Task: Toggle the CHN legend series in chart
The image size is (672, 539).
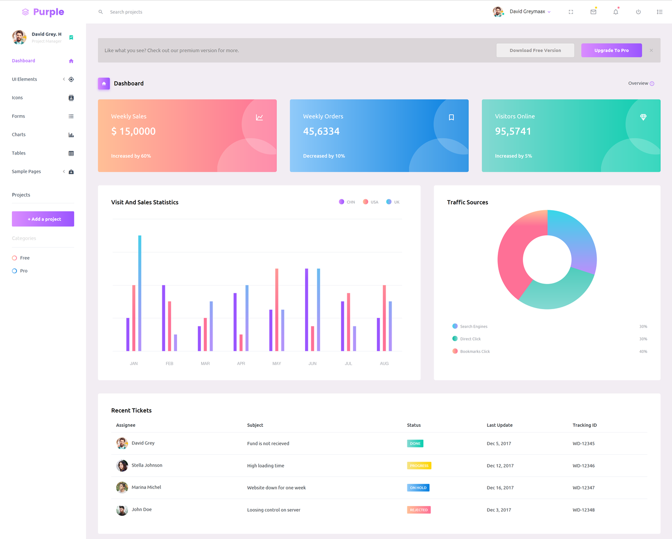Action: pyautogui.click(x=347, y=202)
